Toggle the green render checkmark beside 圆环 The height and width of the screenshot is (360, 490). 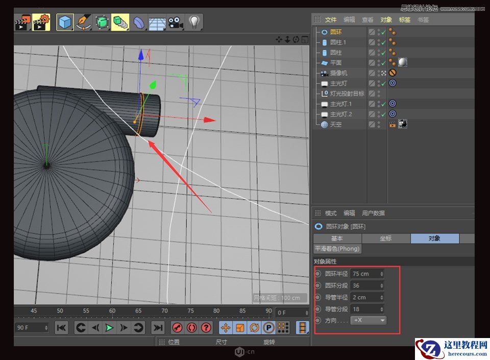382,32
